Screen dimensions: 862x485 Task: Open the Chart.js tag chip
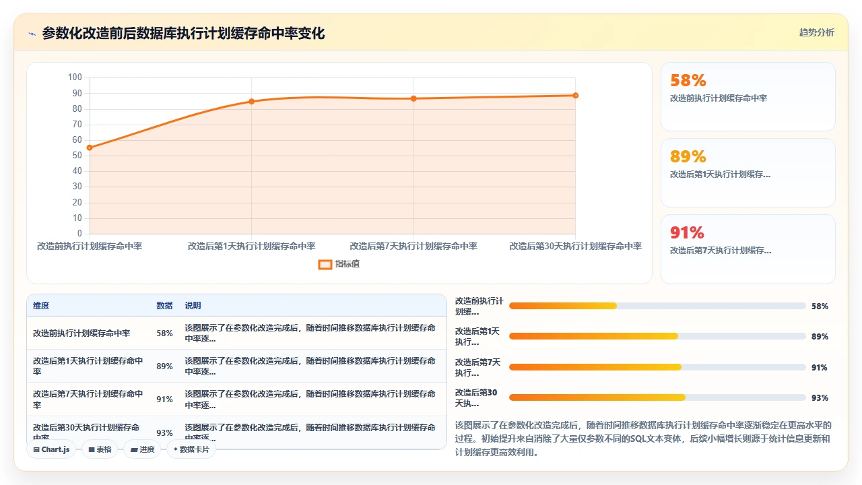(x=51, y=449)
